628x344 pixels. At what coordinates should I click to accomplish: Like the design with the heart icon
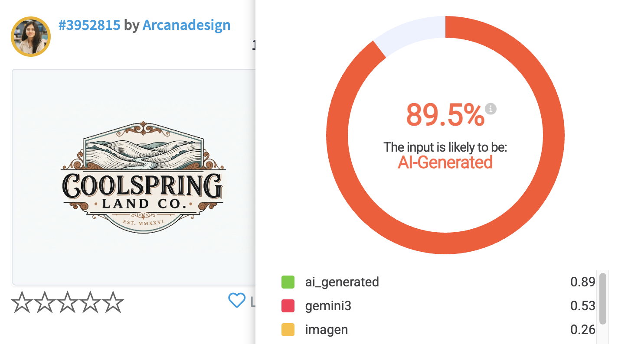tap(237, 300)
